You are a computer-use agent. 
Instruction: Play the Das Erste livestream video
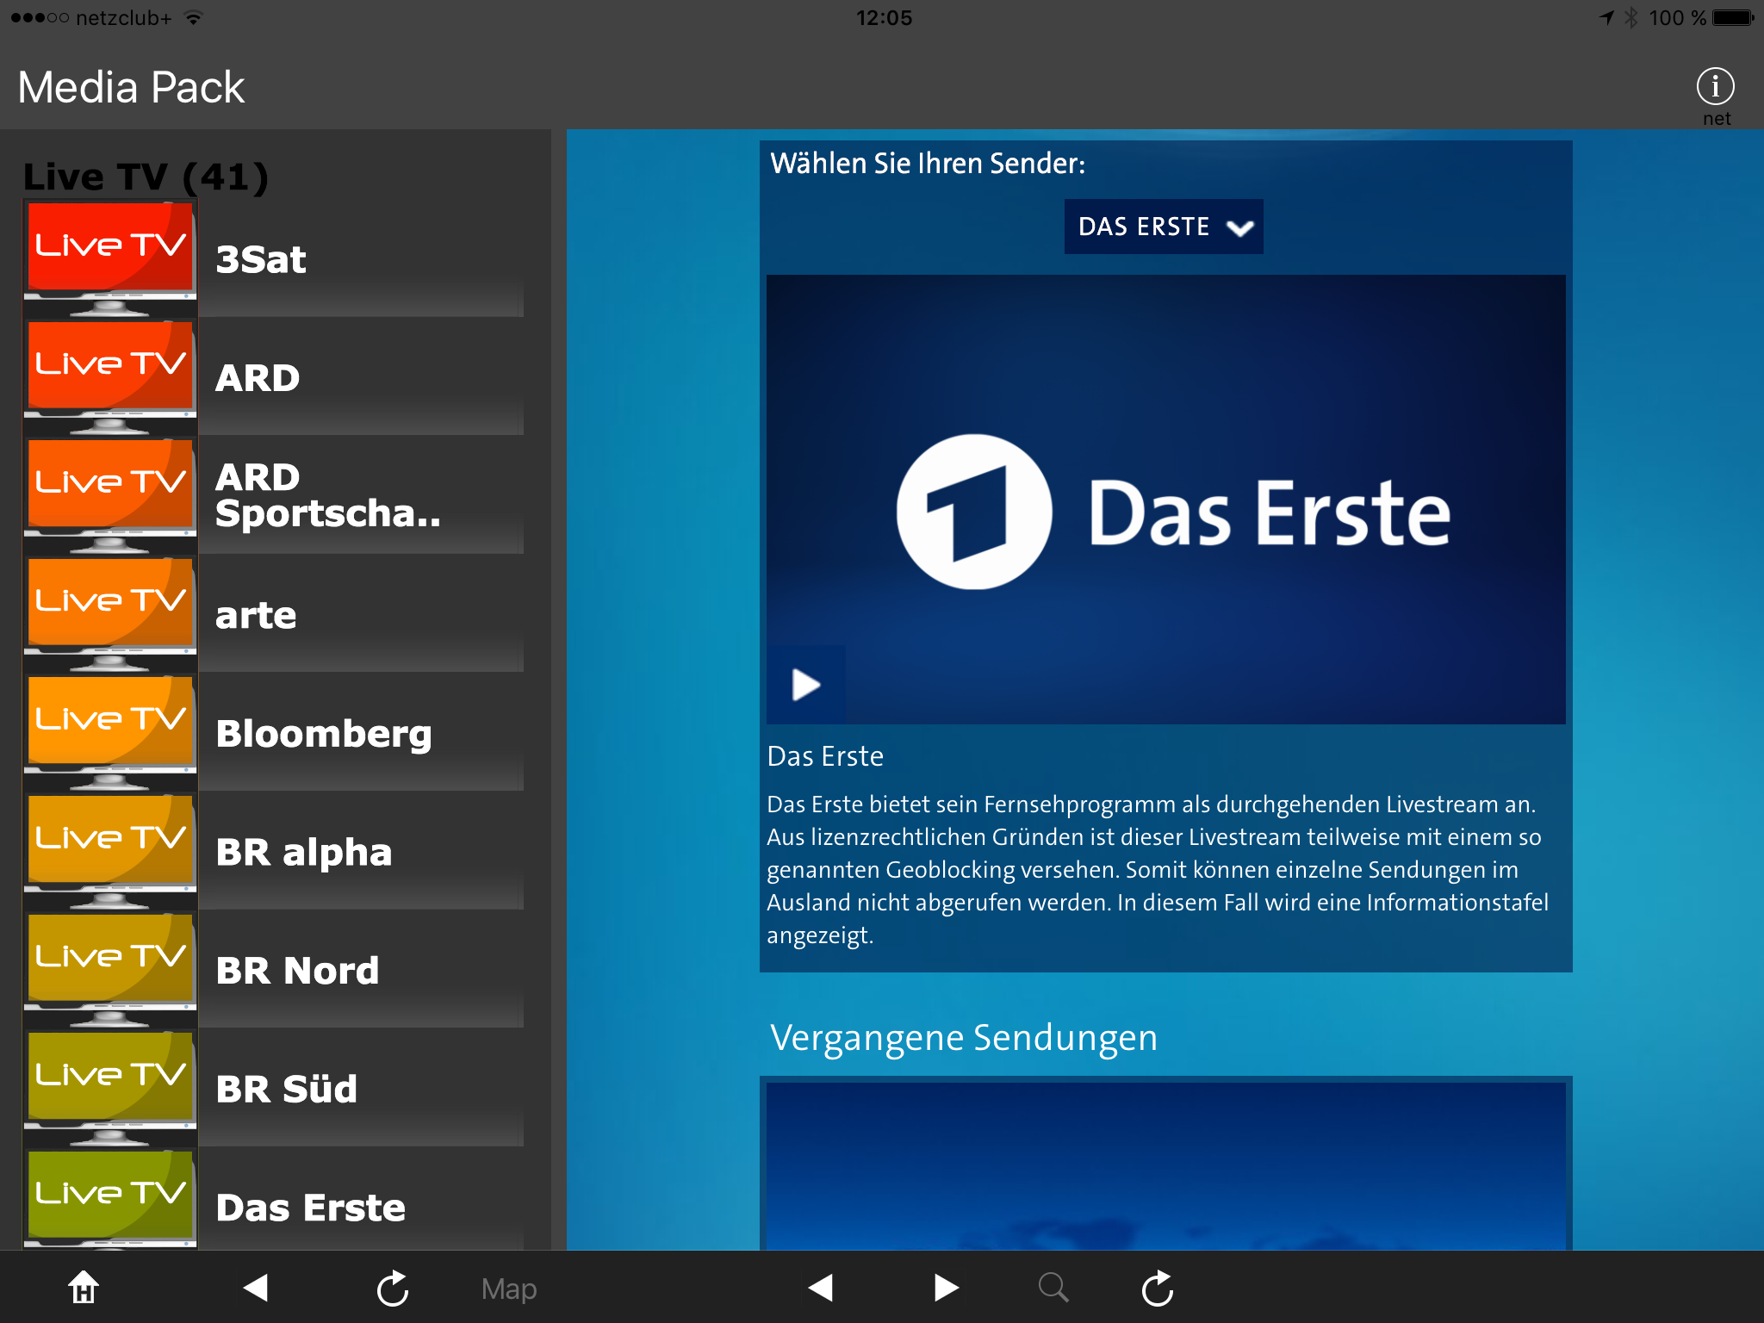point(805,685)
